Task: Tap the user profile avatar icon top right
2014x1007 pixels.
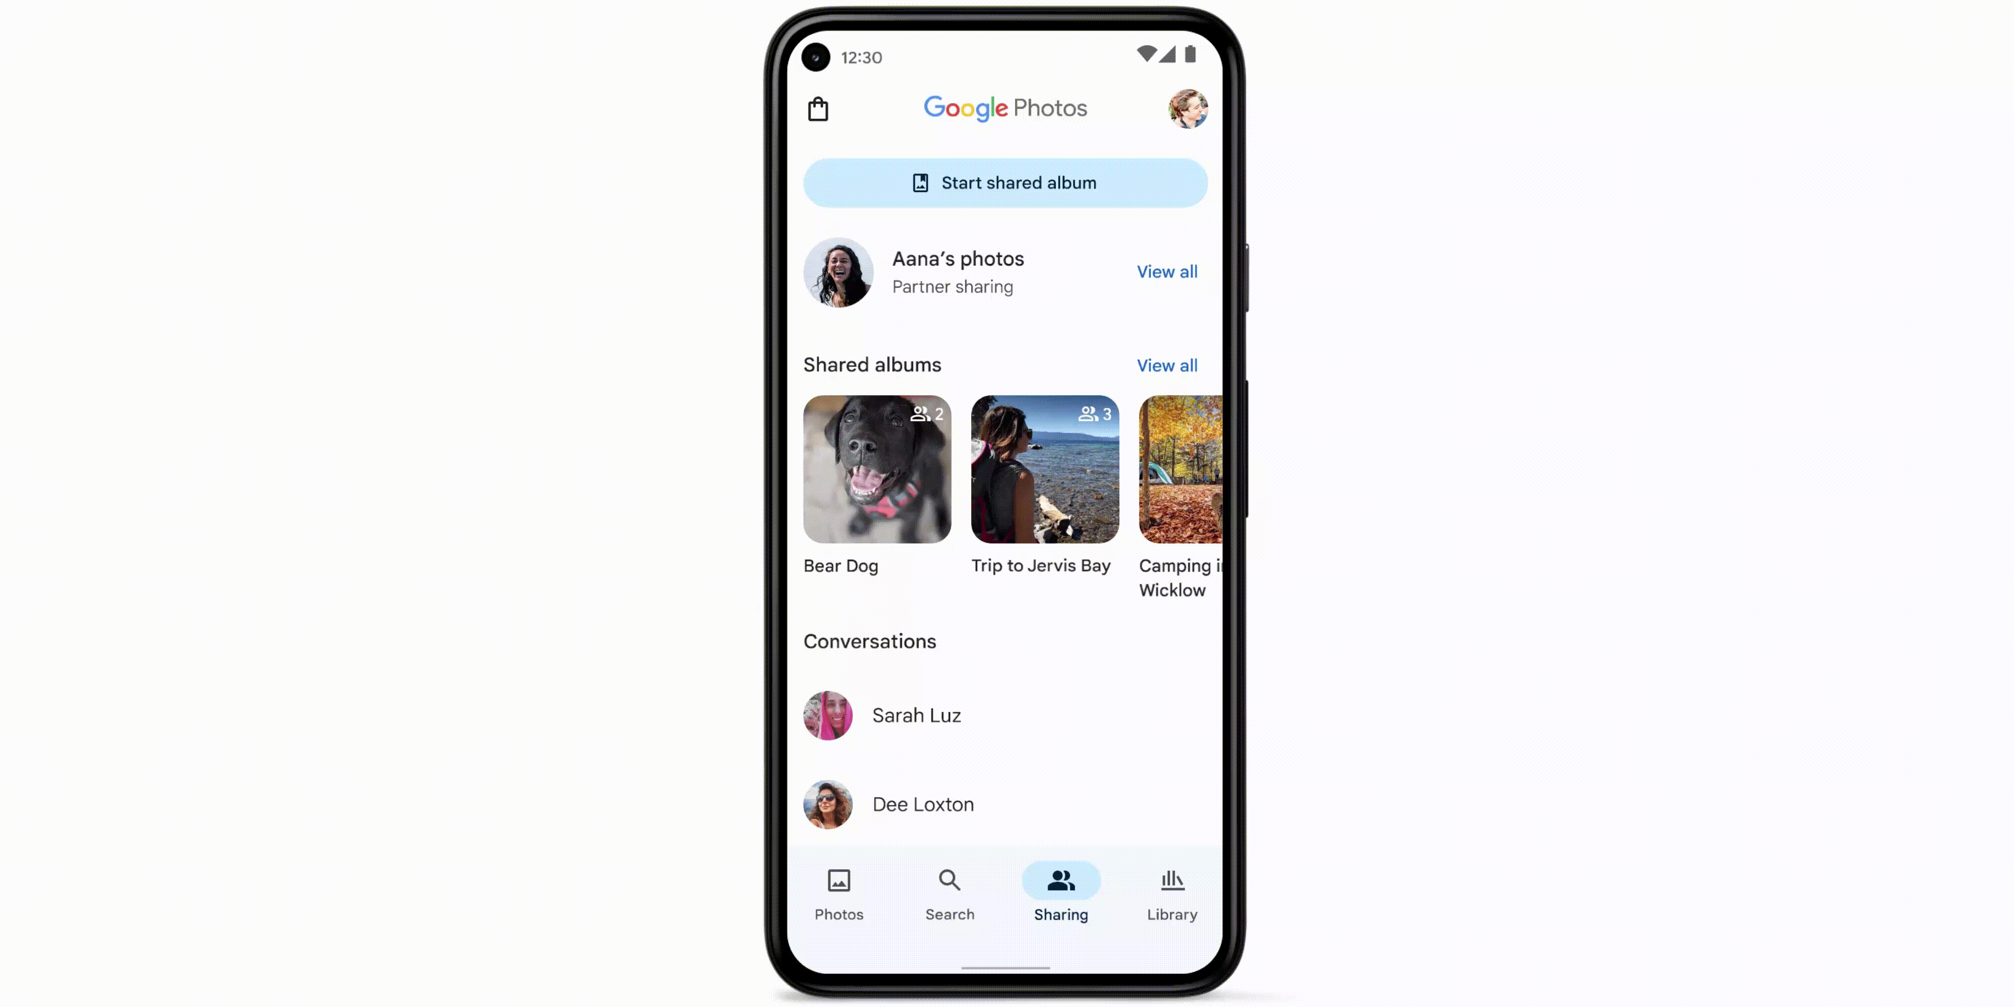Action: 1187,108
